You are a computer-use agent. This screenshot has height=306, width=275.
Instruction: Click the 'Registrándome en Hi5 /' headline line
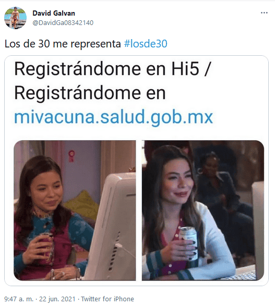[113, 69]
